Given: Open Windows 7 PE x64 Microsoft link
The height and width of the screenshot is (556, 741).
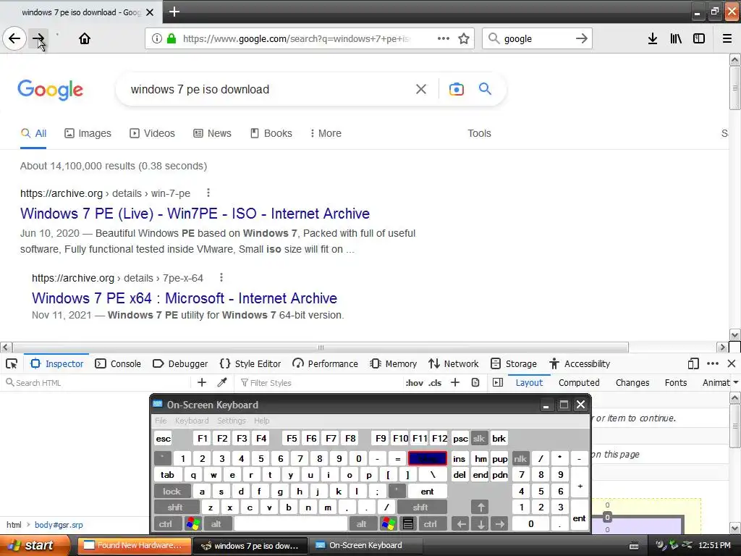Looking at the screenshot, I should [x=185, y=298].
